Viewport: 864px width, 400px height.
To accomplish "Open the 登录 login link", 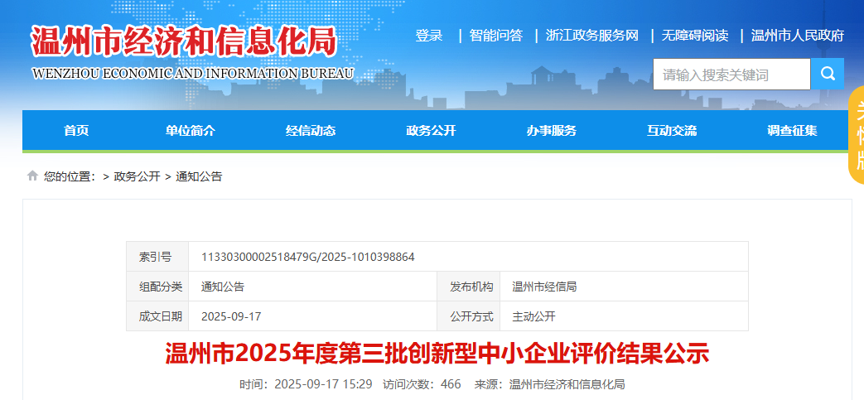I will click(x=429, y=36).
